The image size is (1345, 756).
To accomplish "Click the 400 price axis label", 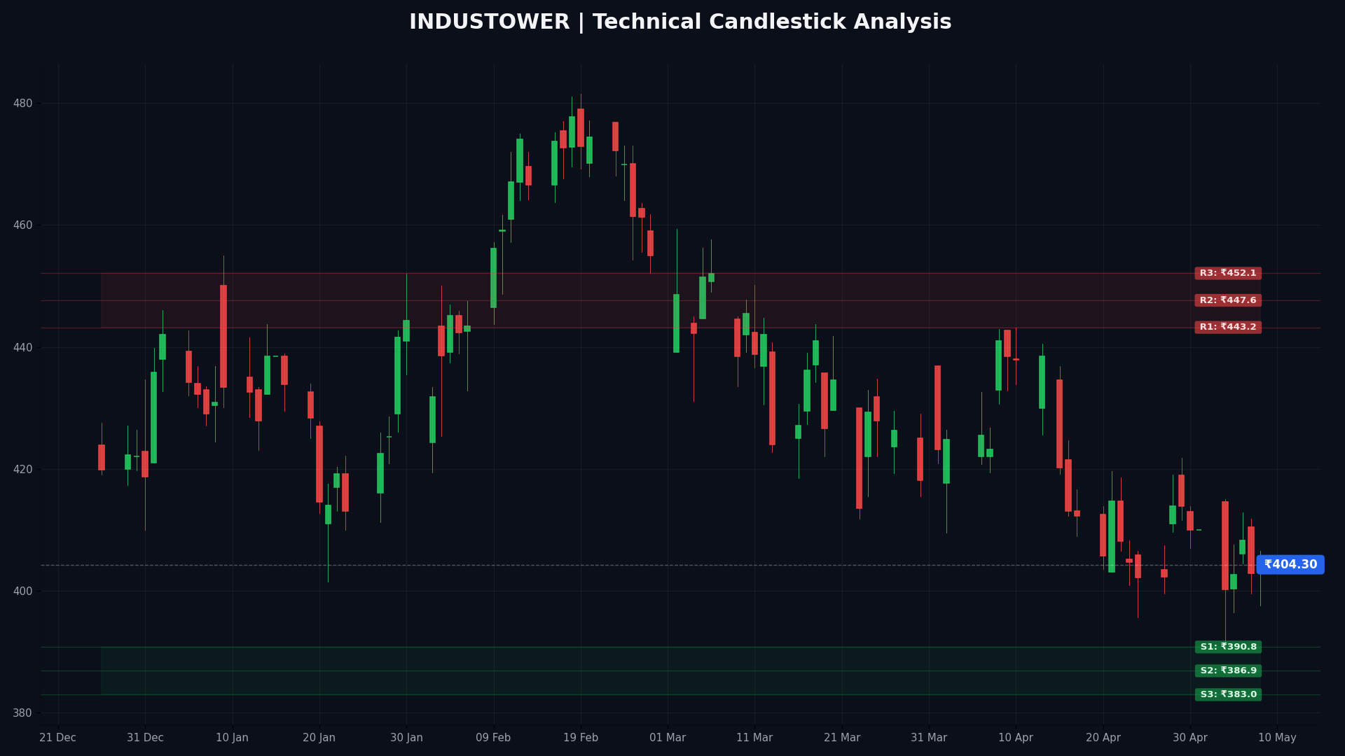I will point(23,591).
